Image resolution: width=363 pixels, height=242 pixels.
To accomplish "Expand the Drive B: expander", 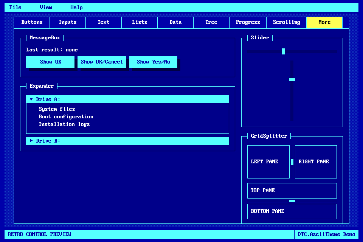I will coord(127,141).
